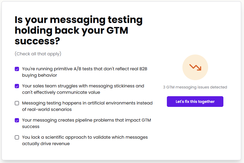This screenshot has width=244, height=163.
Task: Click "3 GTM messaging issues detected" status text
Action: point(195,87)
